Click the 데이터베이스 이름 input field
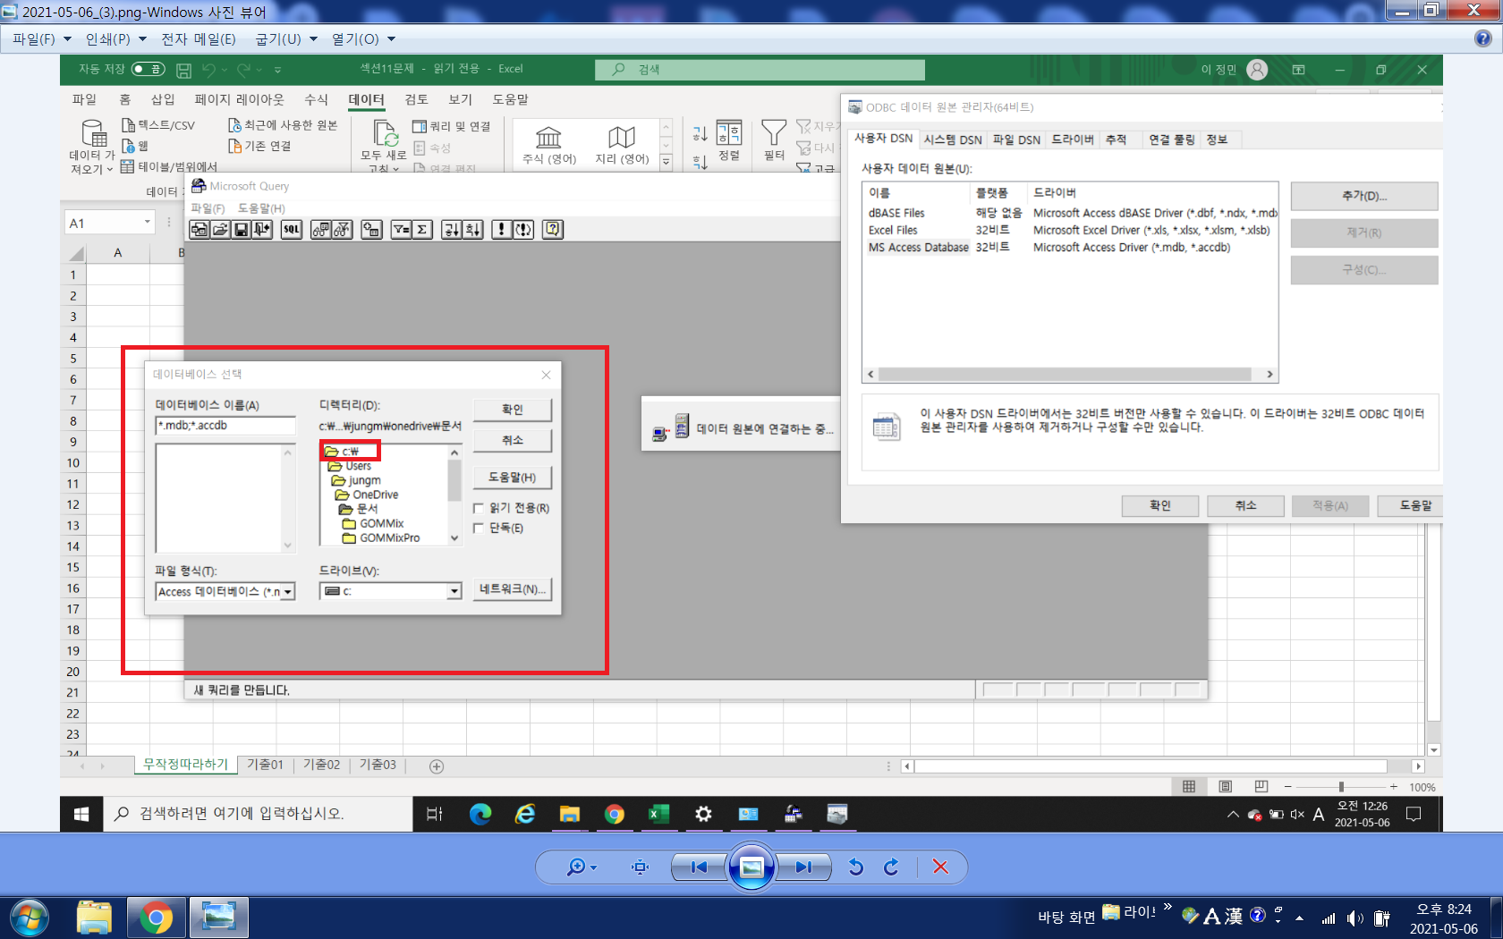Image resolution: width=1503 pixels, height=939 pixels. coord(225,426)
